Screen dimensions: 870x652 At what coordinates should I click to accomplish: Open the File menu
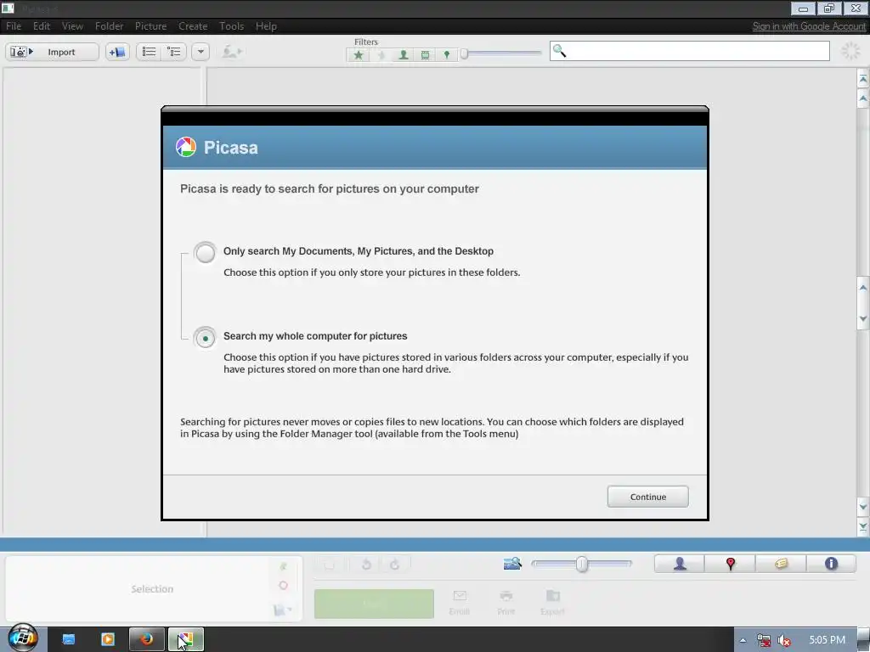[14, 26]
